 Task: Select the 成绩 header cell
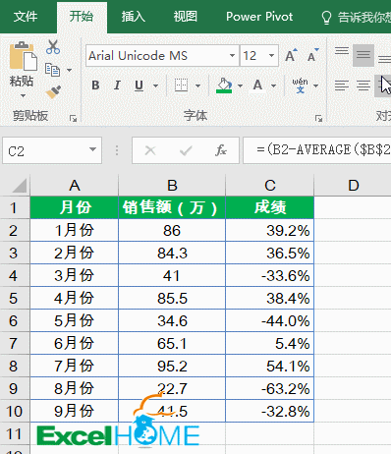[270, 207]
